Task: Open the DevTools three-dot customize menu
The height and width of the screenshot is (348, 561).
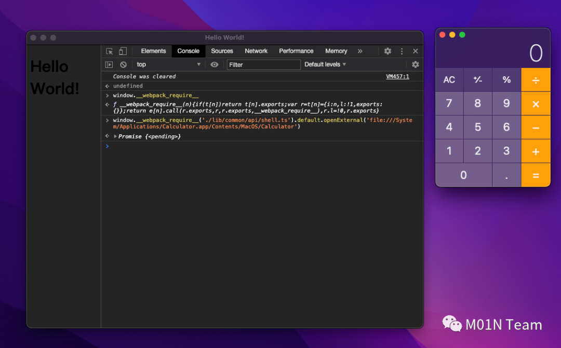Action: click(402, 51)
